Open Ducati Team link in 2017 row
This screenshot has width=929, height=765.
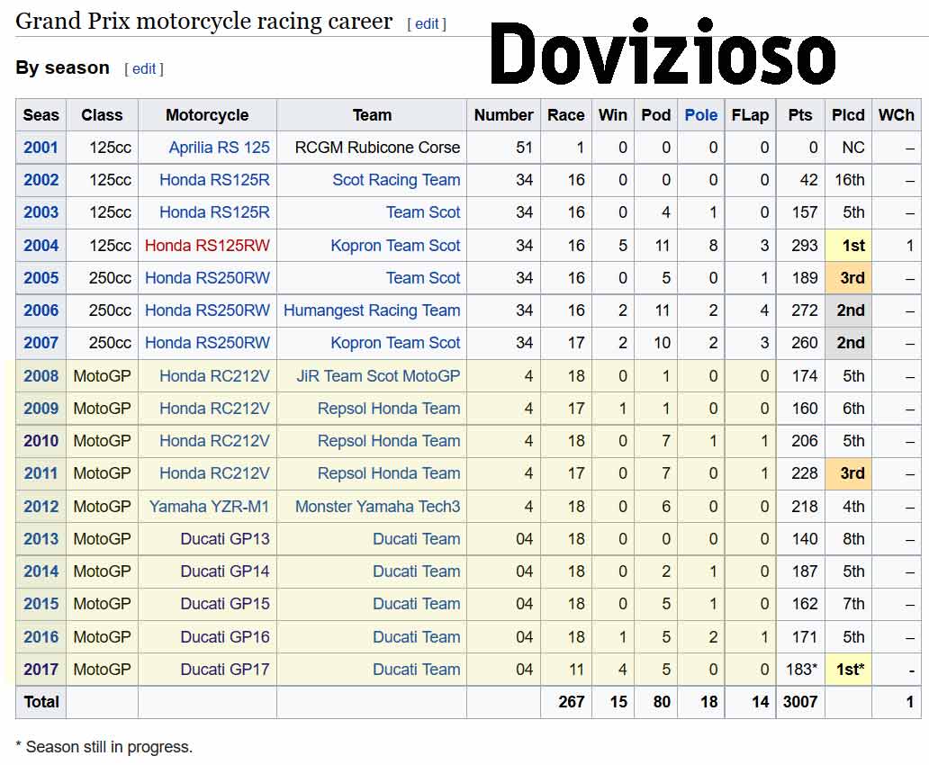[417, 670]
